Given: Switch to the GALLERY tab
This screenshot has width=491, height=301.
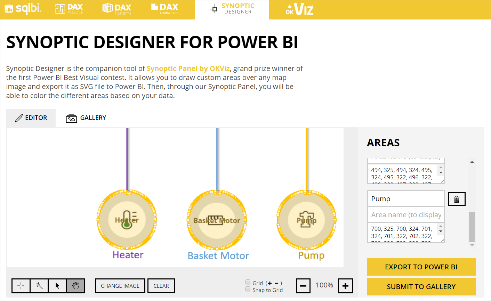Looking at the screenshot, I should click(86, 118).
